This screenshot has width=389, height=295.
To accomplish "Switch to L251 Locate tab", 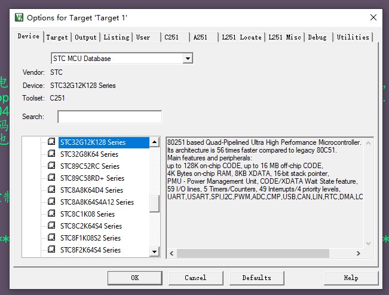I will coord(241,37).
